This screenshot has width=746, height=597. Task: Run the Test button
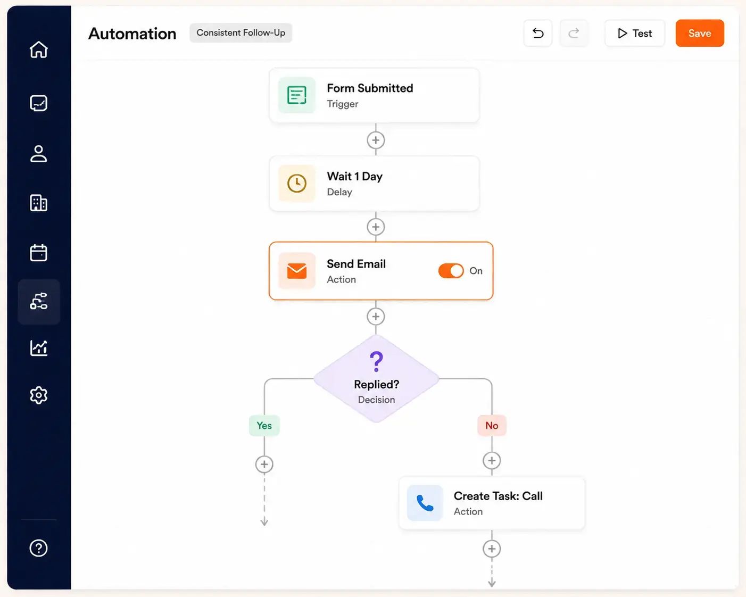[635, 34]
